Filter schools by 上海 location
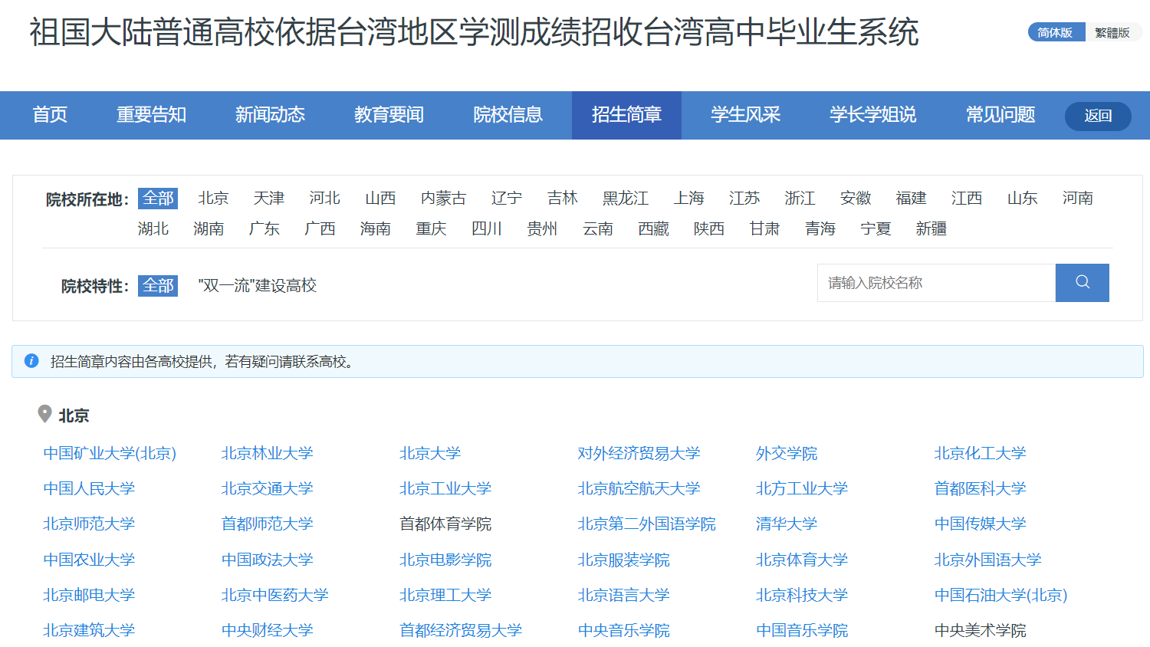Screen dimensions: 1150x647 [x=688, y=199]
